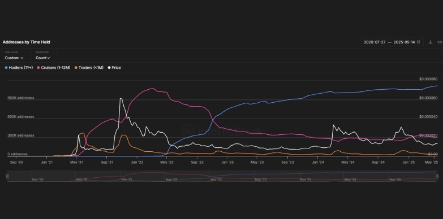The image size is (443, 219).
Task: Click the $0.000060 price axis label
Action: click(428, 98)
